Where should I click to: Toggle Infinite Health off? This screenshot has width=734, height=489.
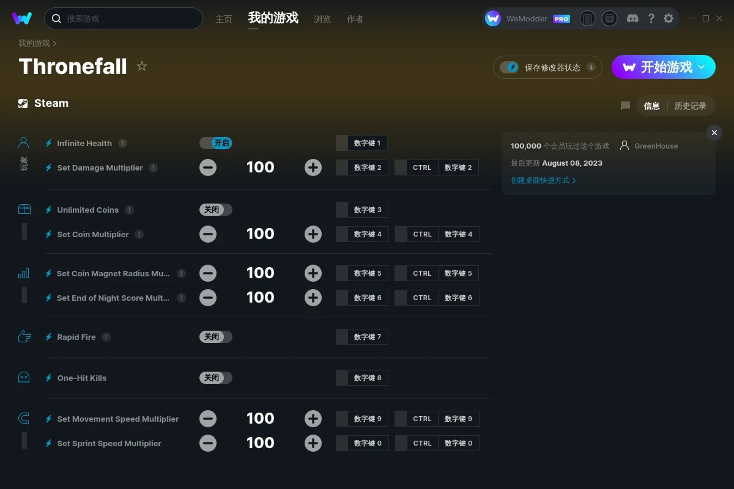pos(216,143)
